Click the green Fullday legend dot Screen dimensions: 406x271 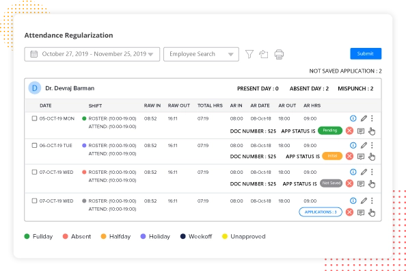pyautogui.click(x=27, y=237)
